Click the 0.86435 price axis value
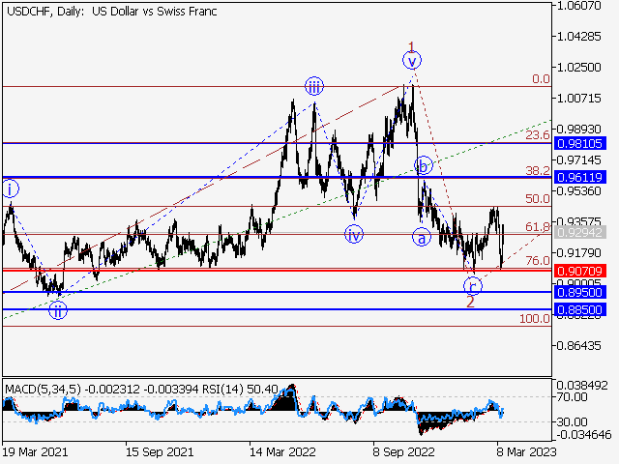This screenshot has height=464, width=619. 578,346
